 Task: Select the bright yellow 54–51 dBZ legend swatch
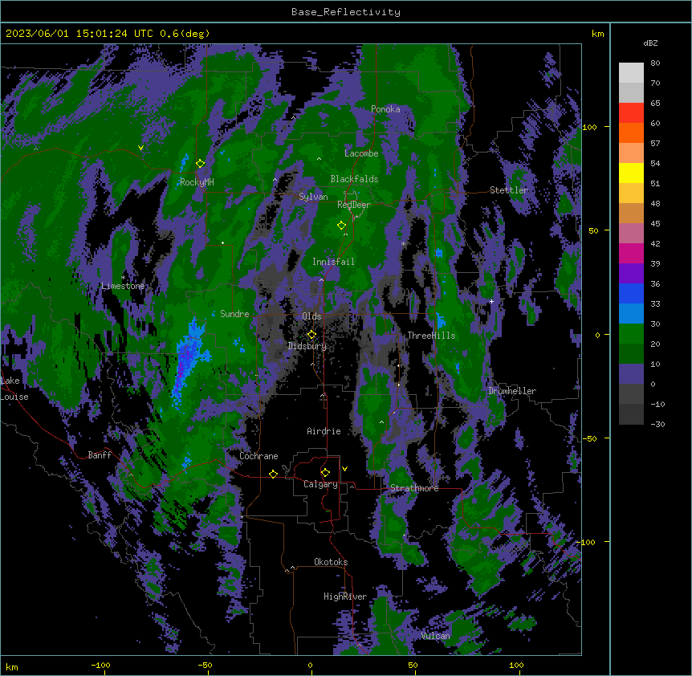tap(631, 173)
